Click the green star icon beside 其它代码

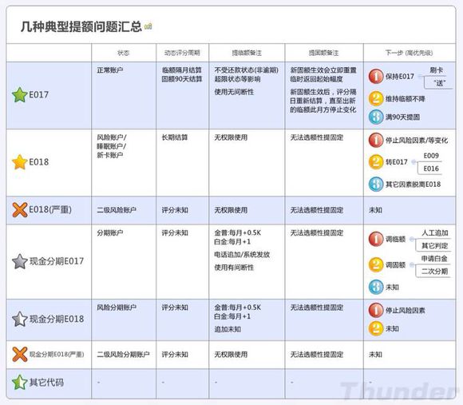tap(19, 383)
